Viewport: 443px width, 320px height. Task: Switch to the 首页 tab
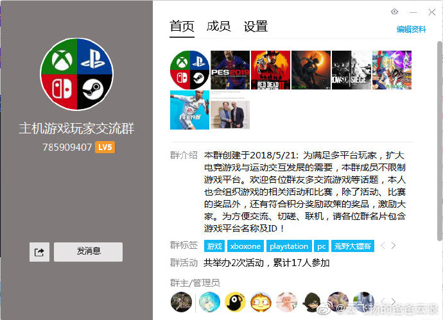pyautogui.click(x=182, y=26)
